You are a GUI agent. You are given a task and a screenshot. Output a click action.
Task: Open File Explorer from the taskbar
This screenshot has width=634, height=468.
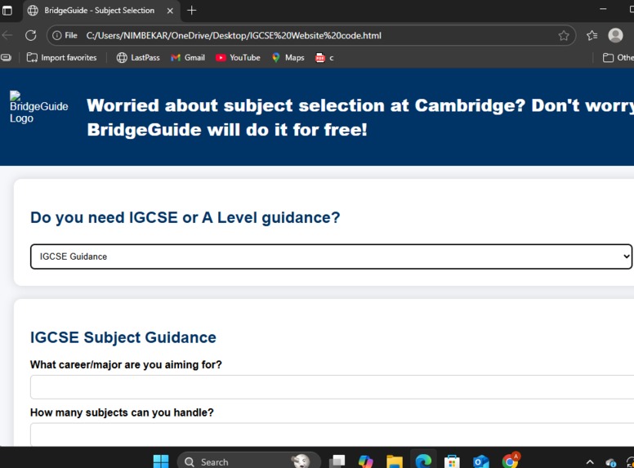point(395,461)
